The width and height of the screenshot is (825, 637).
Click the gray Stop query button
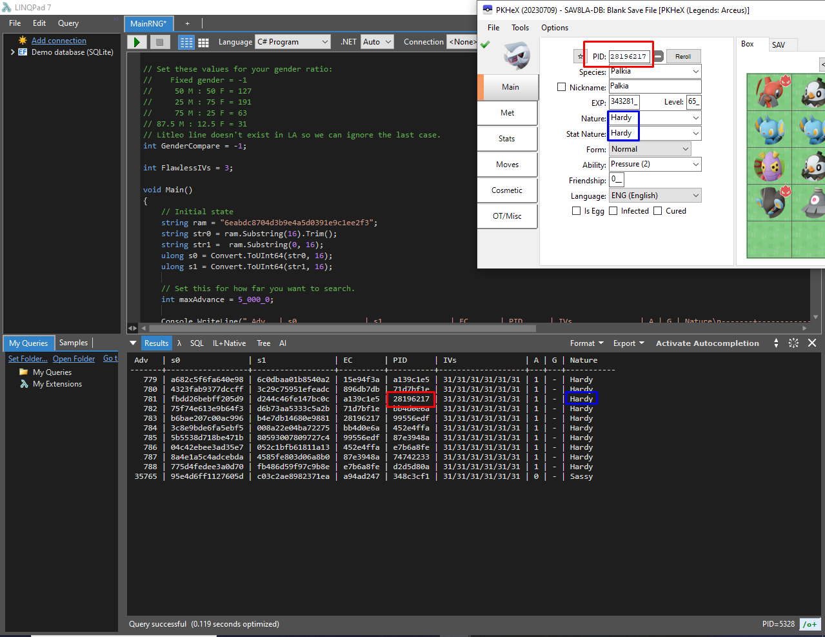point(159,42)
